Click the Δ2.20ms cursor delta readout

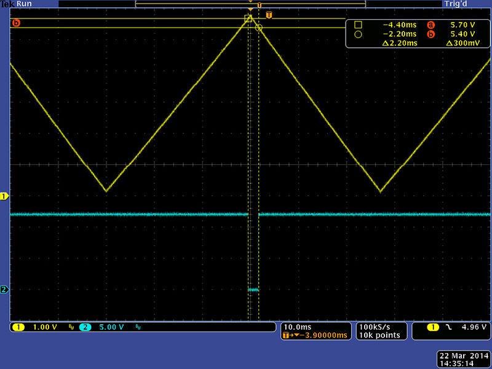(399, 43)
